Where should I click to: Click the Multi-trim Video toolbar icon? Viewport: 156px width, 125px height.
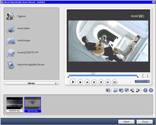[115, 90]
